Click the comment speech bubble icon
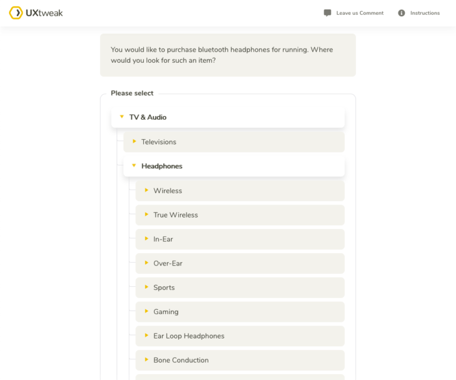 328,13
